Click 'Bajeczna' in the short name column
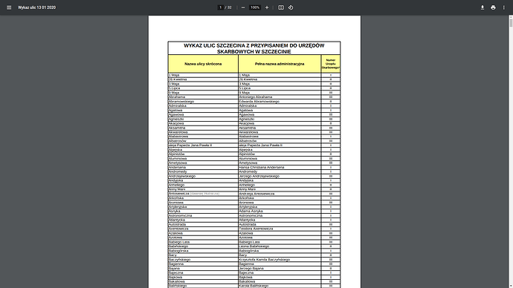This screenshot has width=513, height=288. click(176, 272)
